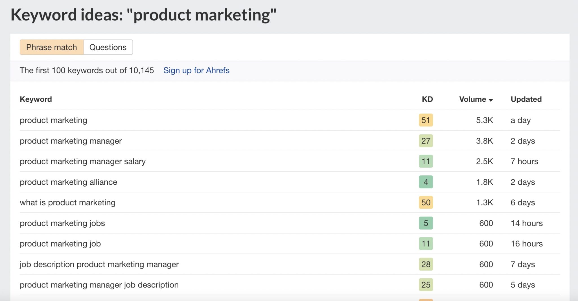This screenshot has height=301, width=578.
Task: Click the Updated column header
Action: pos(526,99)
